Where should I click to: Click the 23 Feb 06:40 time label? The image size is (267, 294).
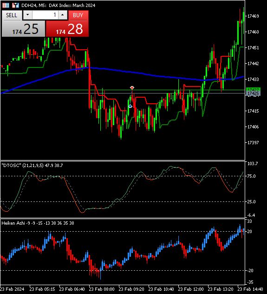(x=72, y=289)
